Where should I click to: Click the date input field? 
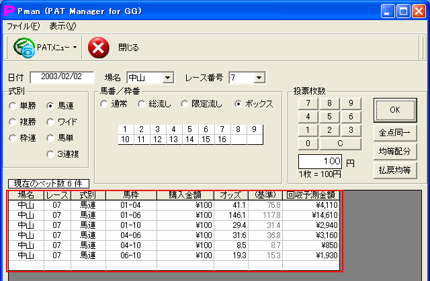(60, 77)
